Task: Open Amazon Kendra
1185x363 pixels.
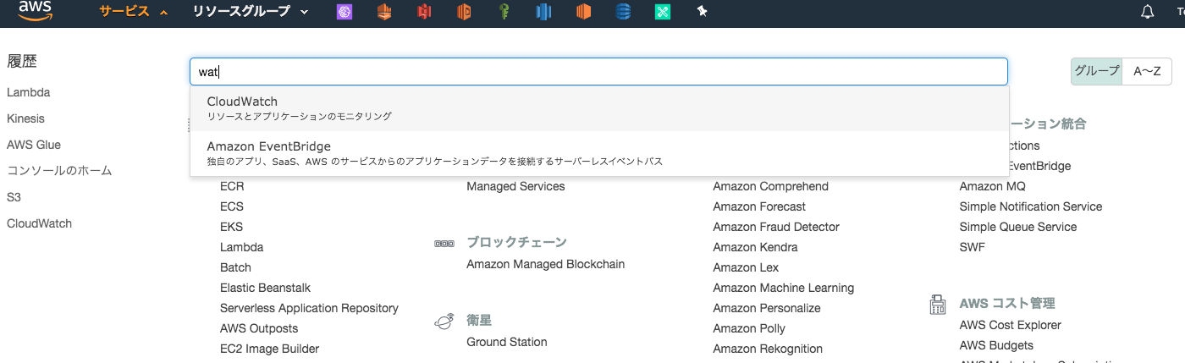Action: click(x=755, y=247)
